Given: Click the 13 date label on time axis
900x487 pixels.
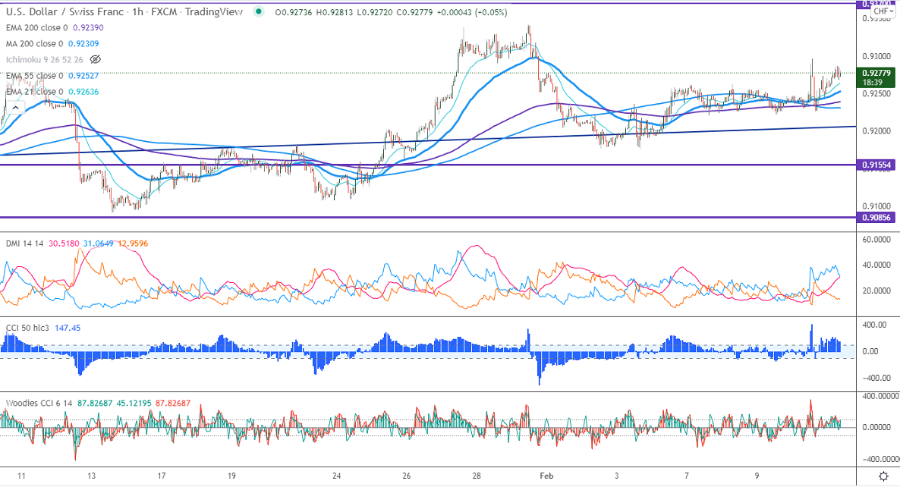Looking at the screenshot, I should pyautogui.click(x=91, y=476).
